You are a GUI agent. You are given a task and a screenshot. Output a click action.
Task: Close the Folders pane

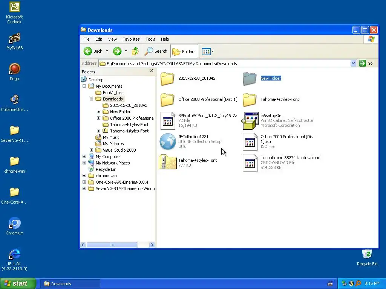(x=151, y=71)
